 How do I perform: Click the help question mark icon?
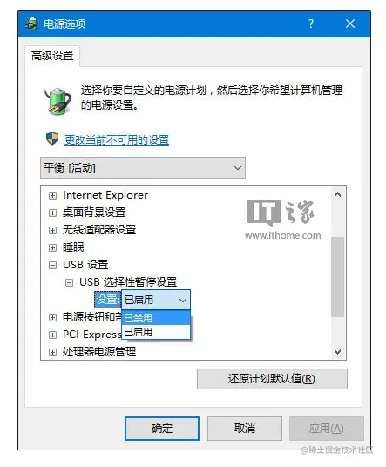coord(311,24)
